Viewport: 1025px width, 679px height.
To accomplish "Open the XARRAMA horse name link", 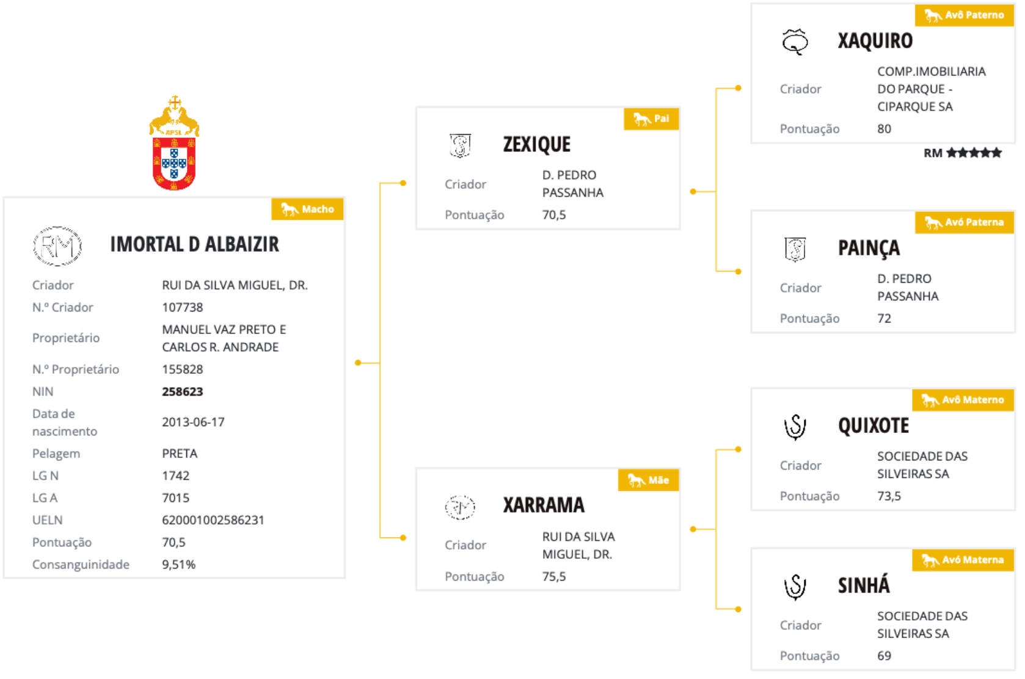I will (544, 506).
